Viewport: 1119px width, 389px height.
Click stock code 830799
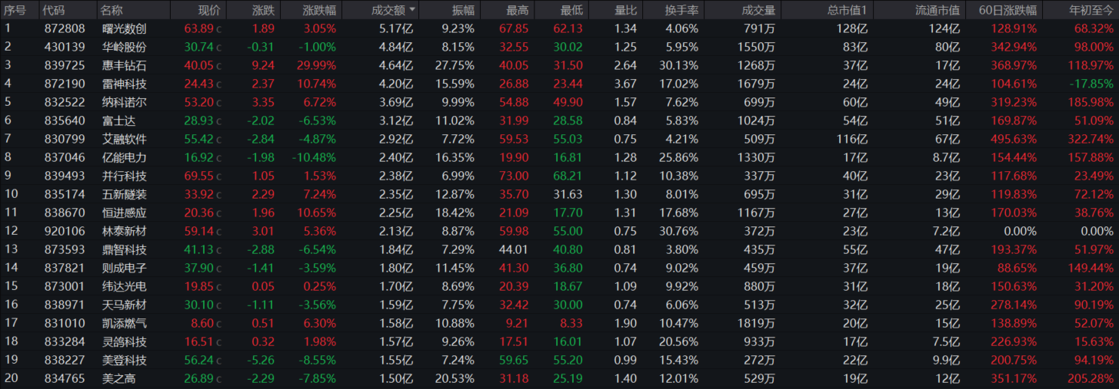(64, 139)
